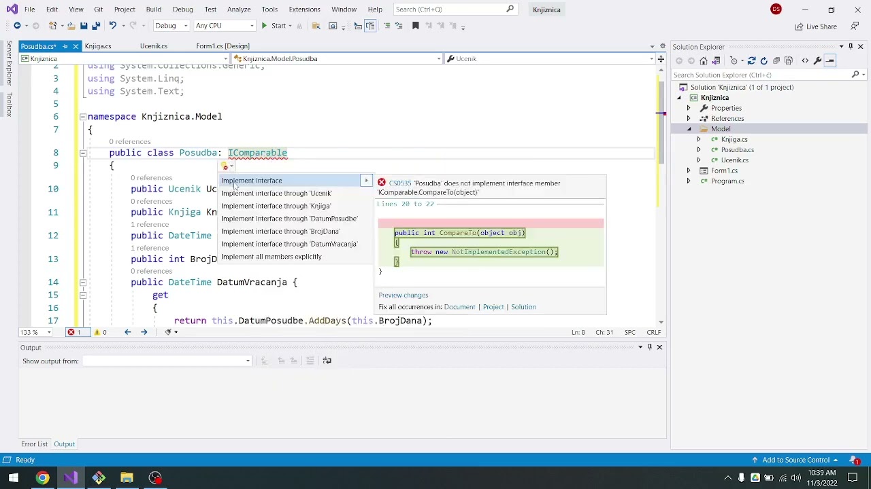Select Program.cs in Solution Explorer
The height and width of the screenshot is (489, 871).
pos(727,181)
